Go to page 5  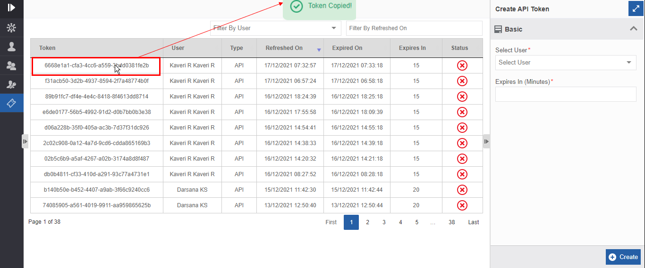(x=416, y=222)
